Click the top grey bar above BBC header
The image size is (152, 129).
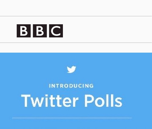[x=76, y=8]
